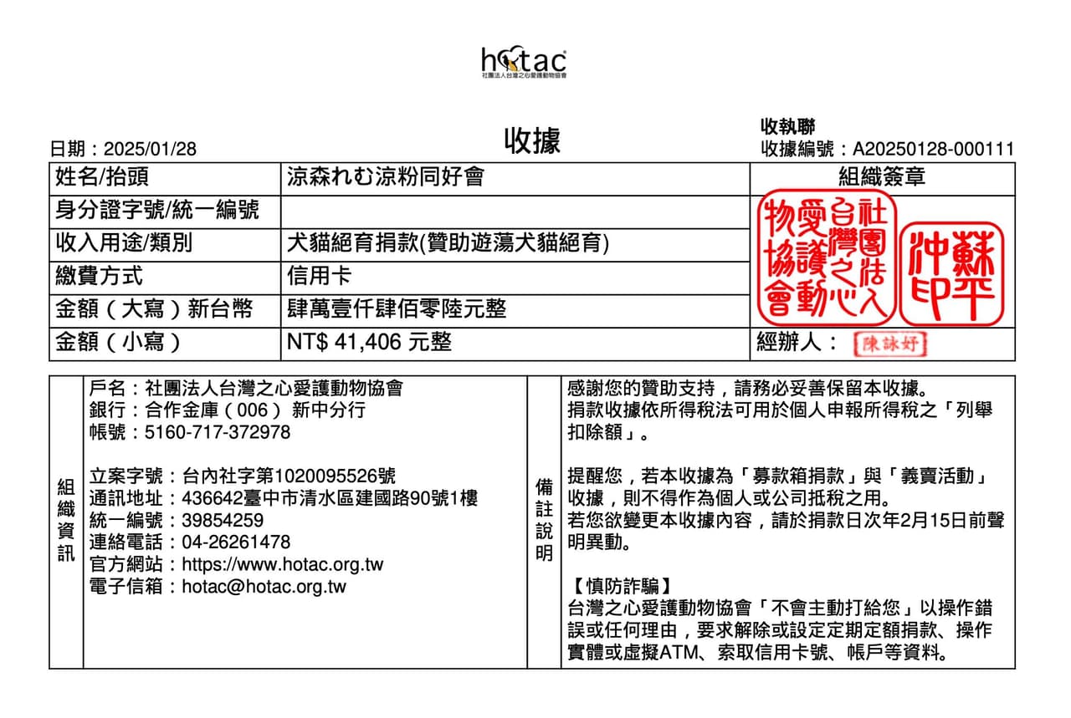Select the payment method 信用卡
The width and height of the screenshot is (1071, 718).
click(x=320, y=276)
